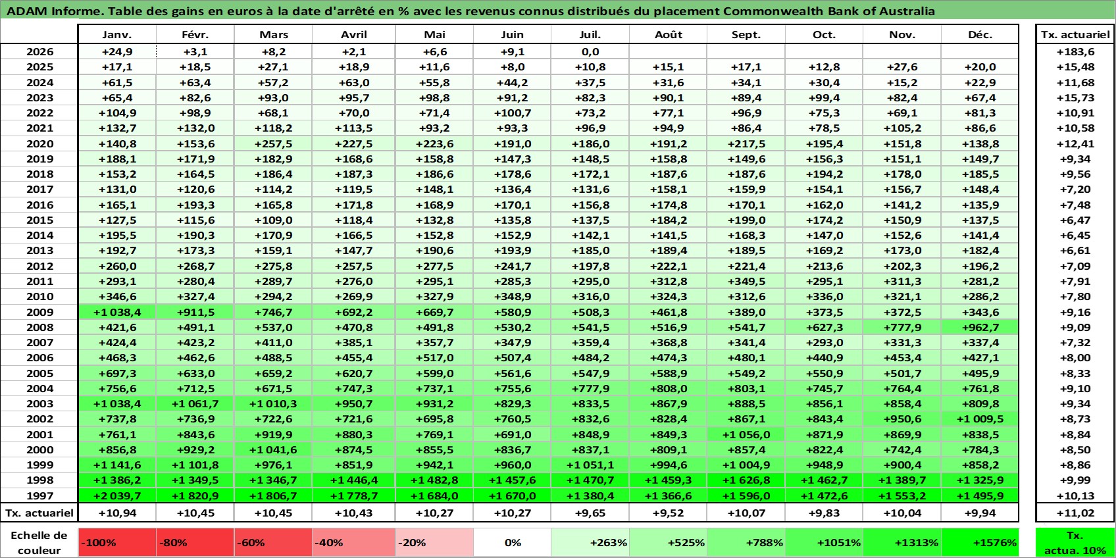Select the 'Févr.' column header
1116x558 pixels.
click(195, 34)
